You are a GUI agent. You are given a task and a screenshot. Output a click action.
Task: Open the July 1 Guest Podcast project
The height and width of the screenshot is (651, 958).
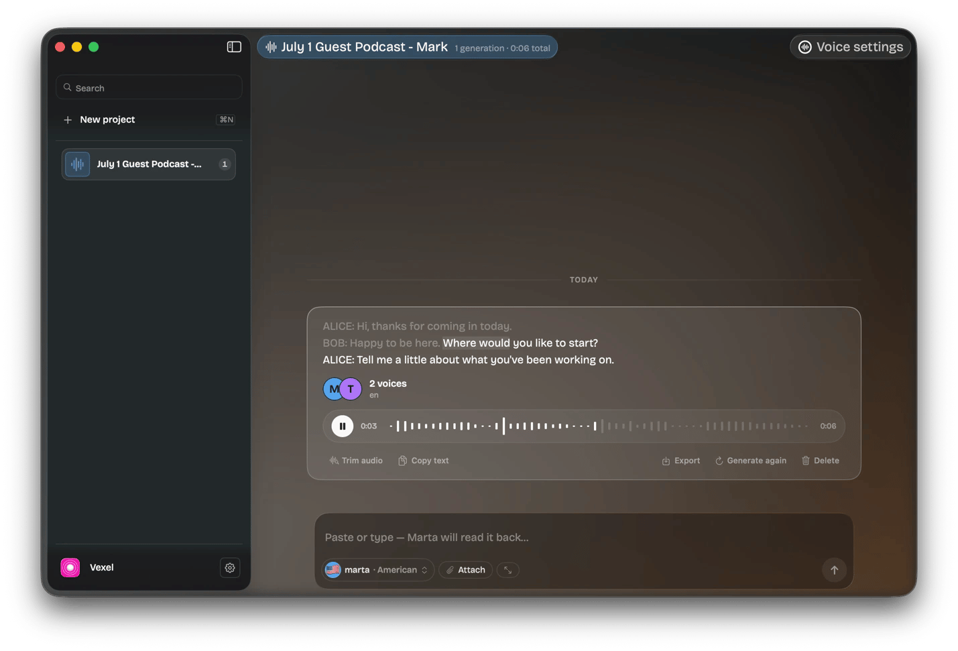coord(149,164)
